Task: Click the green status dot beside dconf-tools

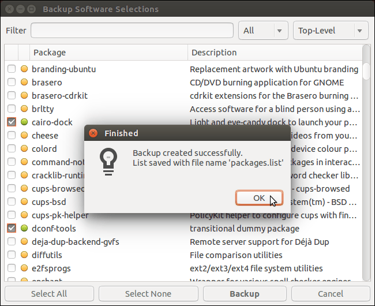Action: click(x=24, y=229)
